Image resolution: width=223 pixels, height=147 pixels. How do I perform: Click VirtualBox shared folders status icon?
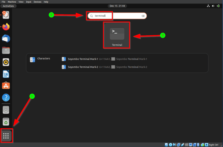click(187, 145)
